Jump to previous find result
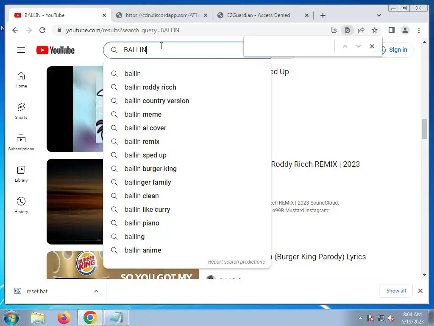 click(x=345, y=46)
